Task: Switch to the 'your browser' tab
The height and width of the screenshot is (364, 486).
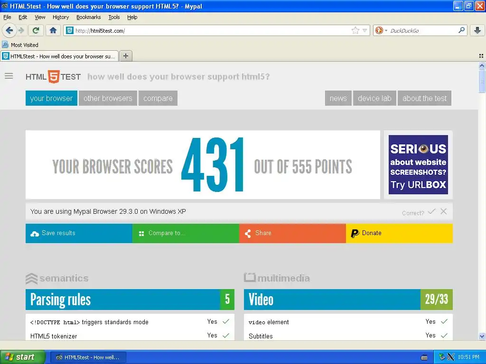Action: 51,98
